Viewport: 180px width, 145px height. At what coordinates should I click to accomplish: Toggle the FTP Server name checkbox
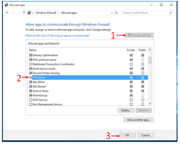click(31, 77)
